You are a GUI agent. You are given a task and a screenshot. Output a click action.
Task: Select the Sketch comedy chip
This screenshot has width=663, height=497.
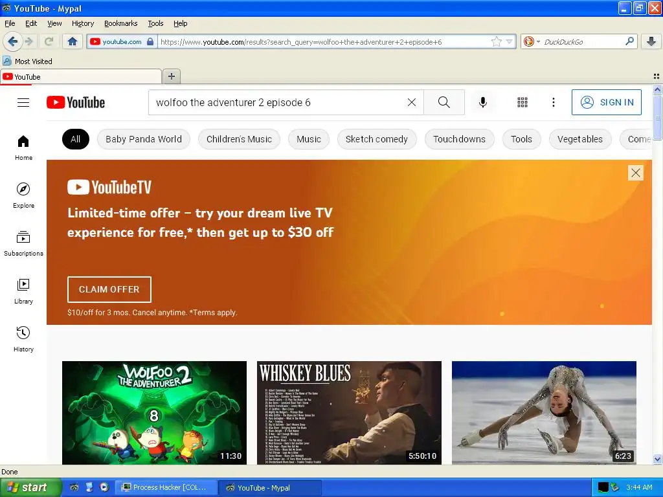(377, 139)
